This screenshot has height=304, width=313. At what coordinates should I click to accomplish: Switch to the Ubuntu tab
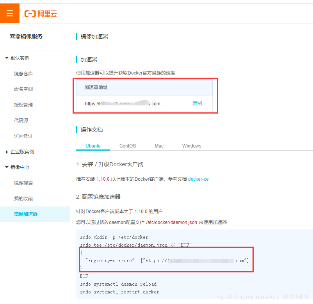93,146
